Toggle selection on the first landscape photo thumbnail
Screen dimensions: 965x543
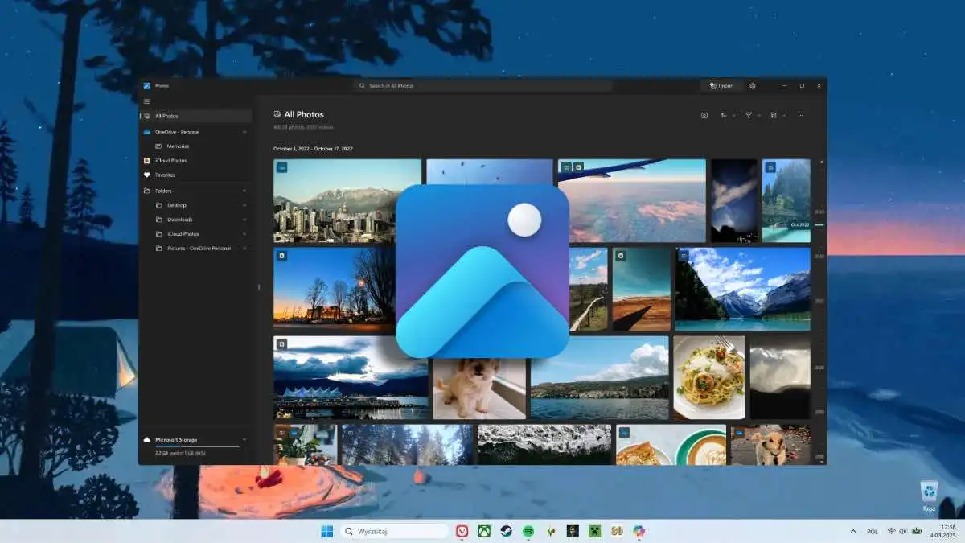click(282, 167)
